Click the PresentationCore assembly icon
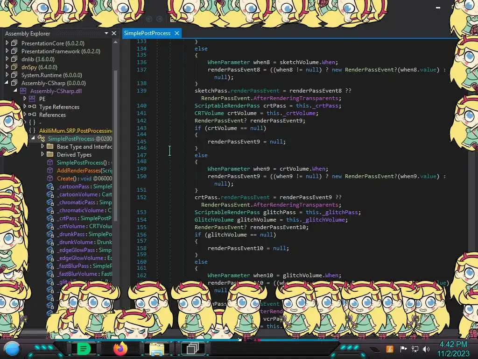This screenshot has width=478, height=359. [14, 43]
